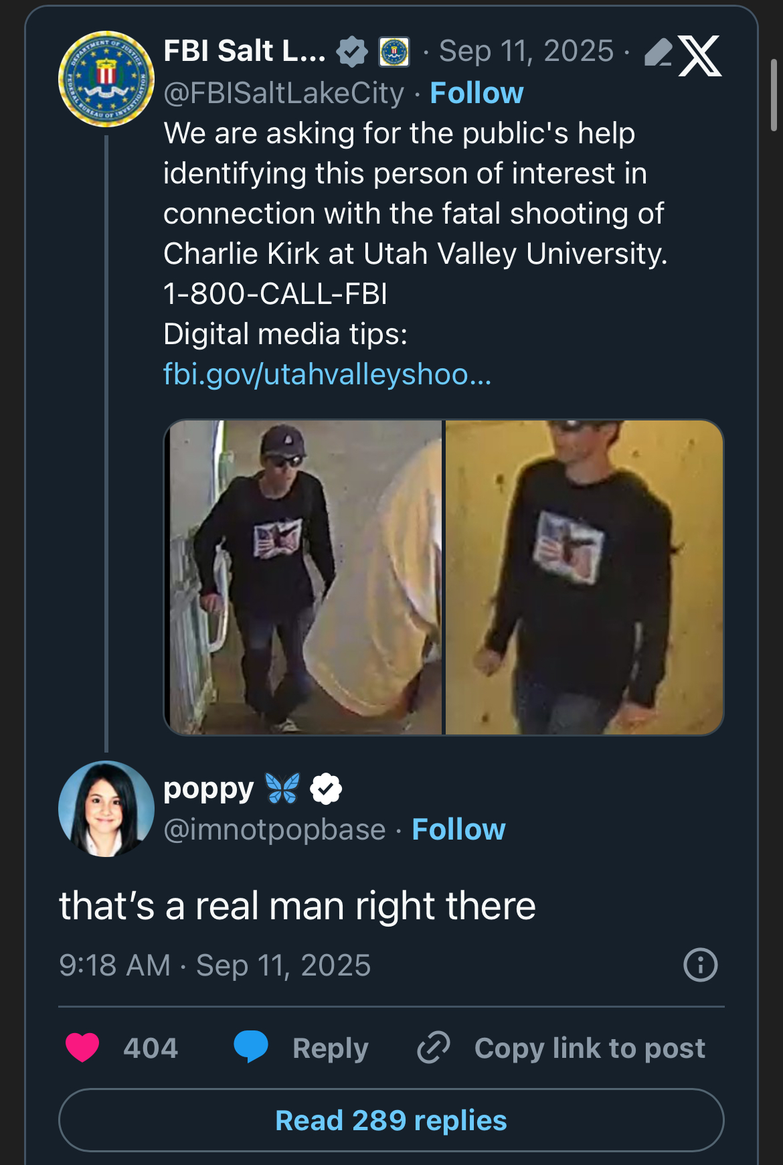Click the X logo icon
Viewport: 783px width, 1165px height.
tap(700, 55)
